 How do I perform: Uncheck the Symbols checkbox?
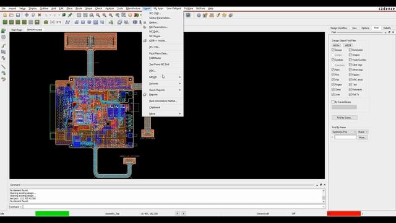point(333,59)
